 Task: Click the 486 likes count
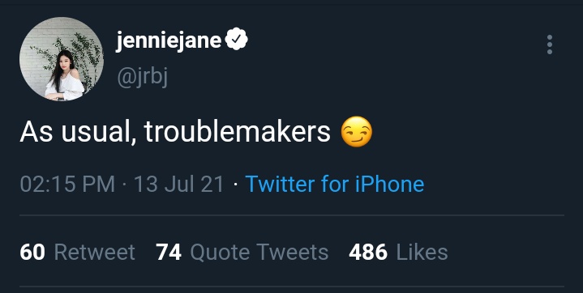[x=368, y=253]
